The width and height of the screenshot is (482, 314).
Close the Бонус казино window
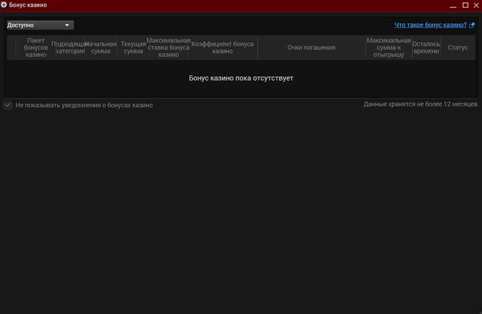pyautogui.click(x=476, y=5)
